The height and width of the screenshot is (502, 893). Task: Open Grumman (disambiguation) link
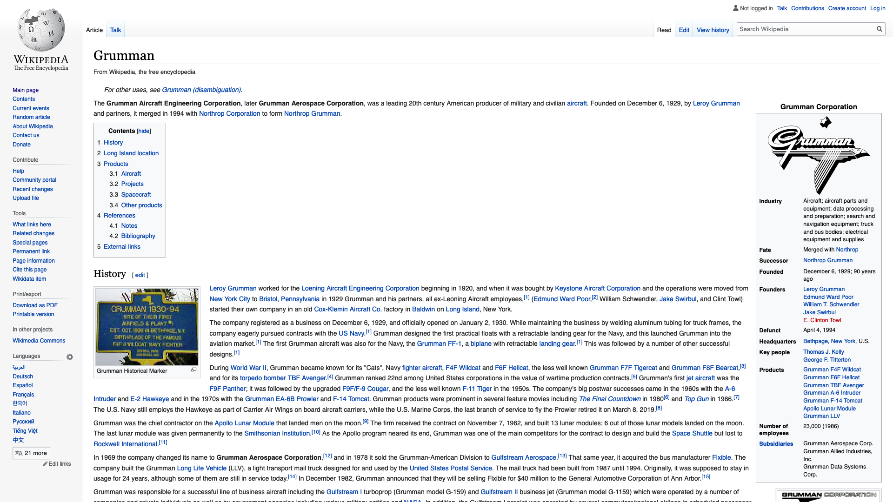click(x=201, y=90)
